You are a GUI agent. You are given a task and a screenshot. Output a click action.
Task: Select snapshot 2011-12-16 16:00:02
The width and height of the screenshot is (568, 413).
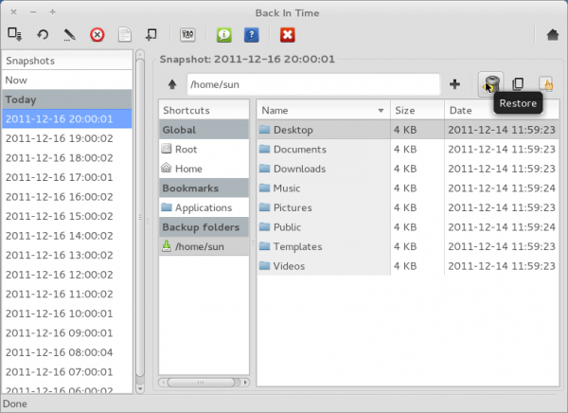coord(67,196)
